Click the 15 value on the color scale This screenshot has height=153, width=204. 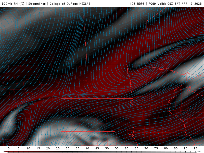(38, 148)
